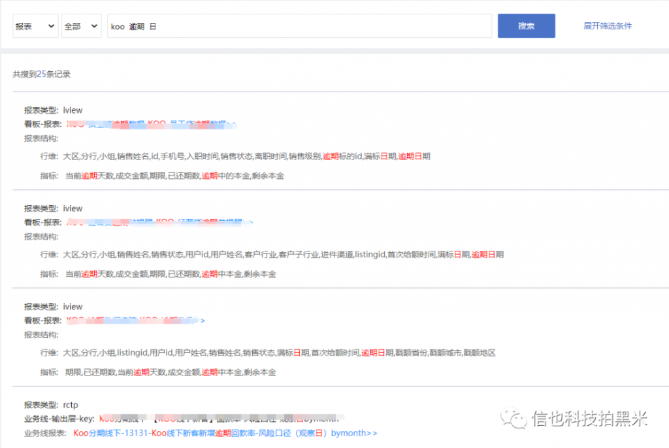
Task: Expand filters via 展开筛选条件
Action: click(607, 26)
